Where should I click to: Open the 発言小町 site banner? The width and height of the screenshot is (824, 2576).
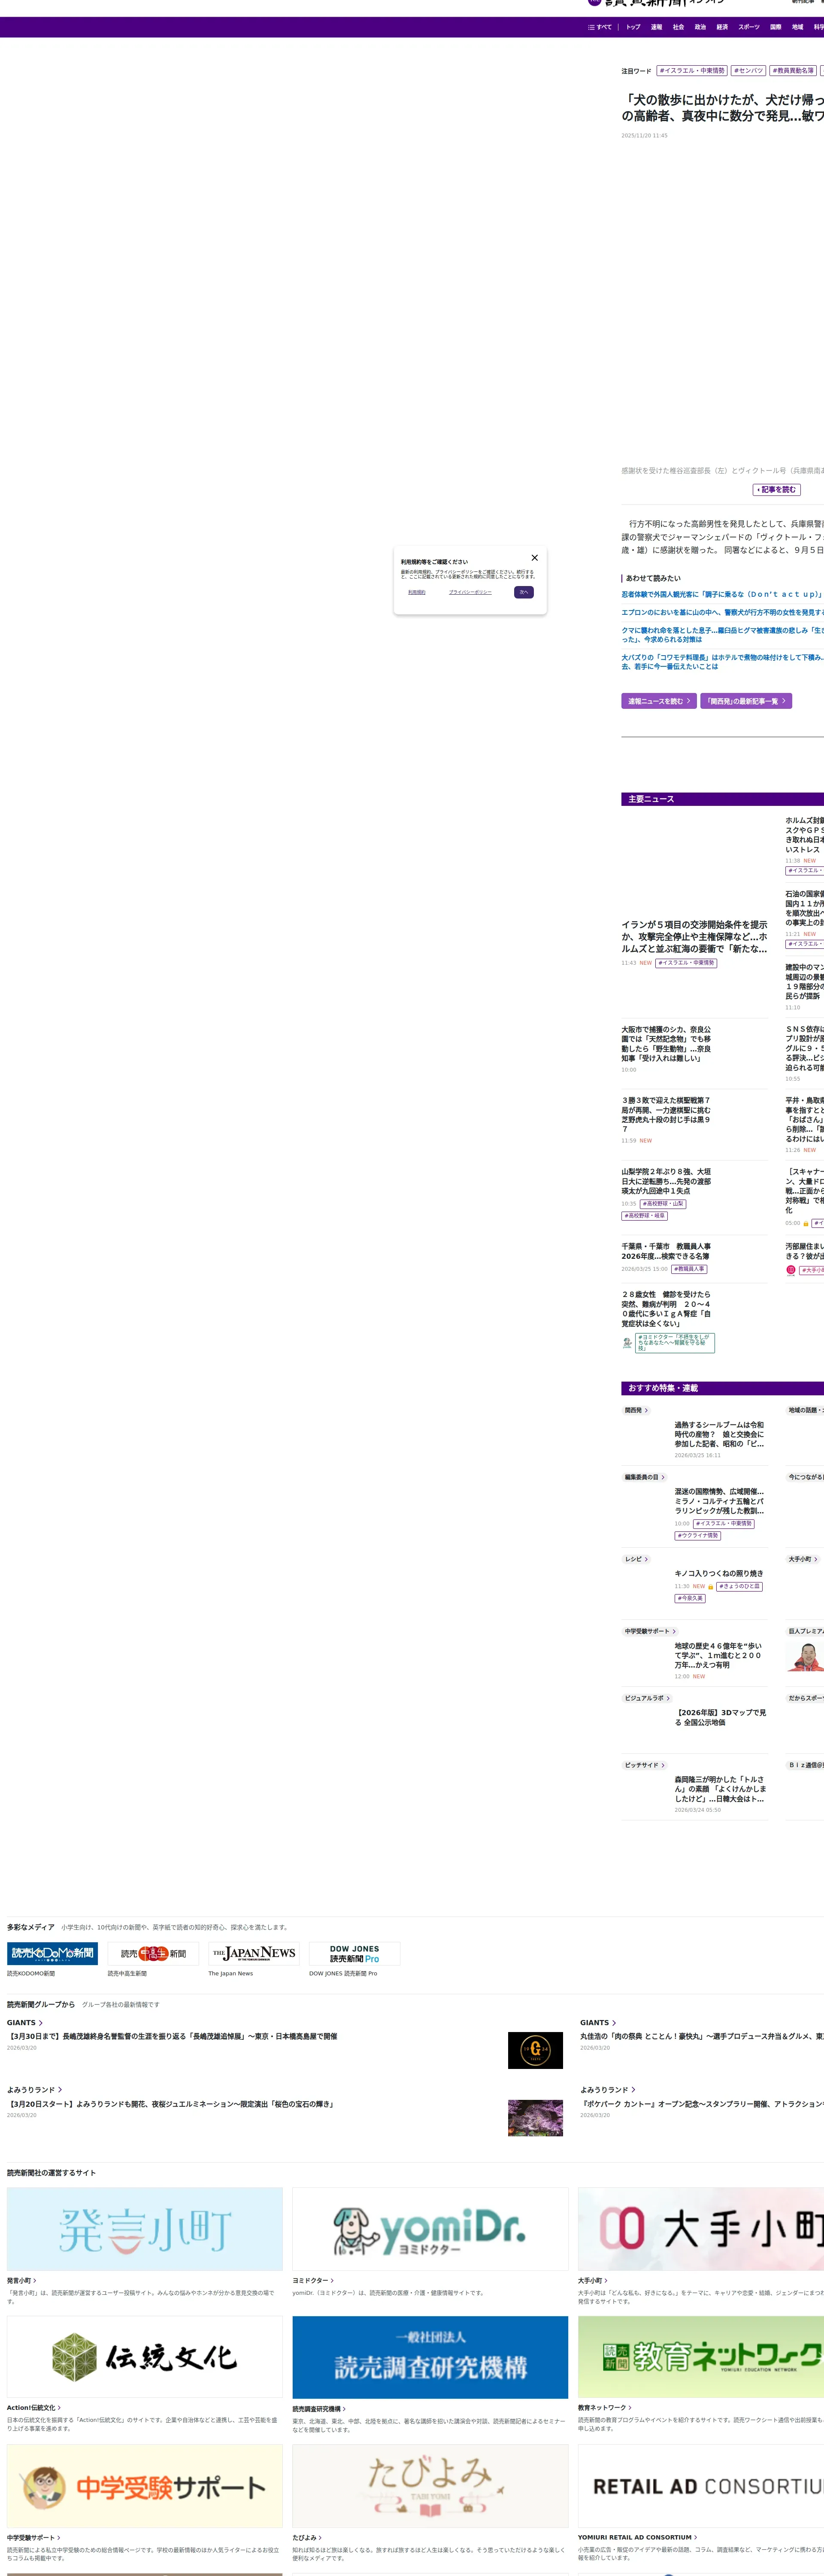(145, 2229)
